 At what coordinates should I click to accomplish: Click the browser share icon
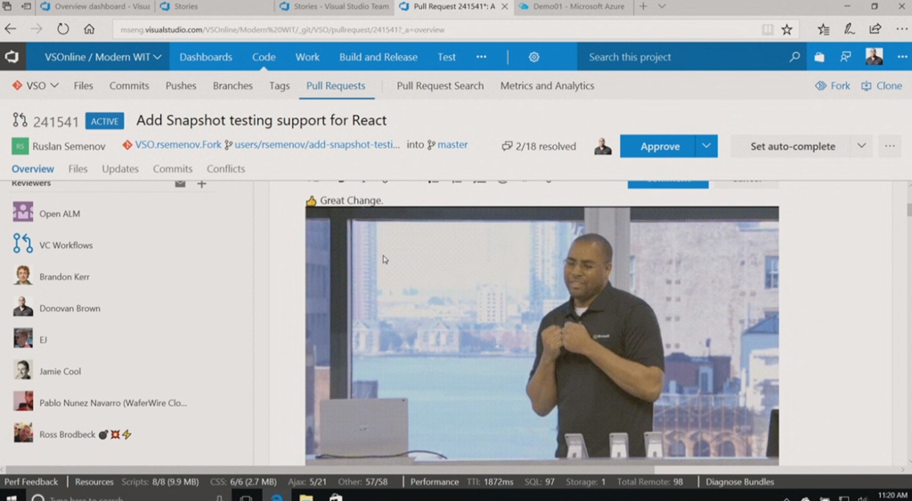coord(875,29)
